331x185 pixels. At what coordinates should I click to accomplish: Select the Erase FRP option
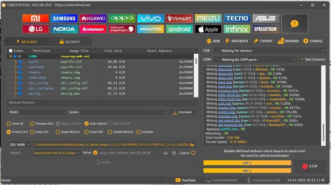(86, 132)
